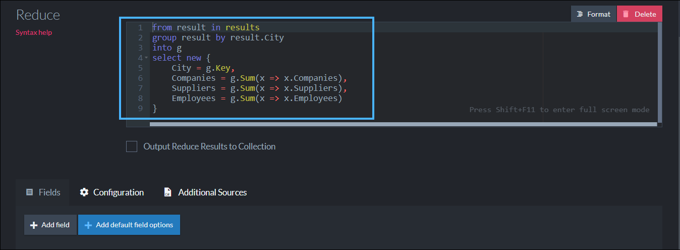Click the editor's vertical scrollbar
Image resolution: width=680 pixels, height=250 pixels.
660,72
